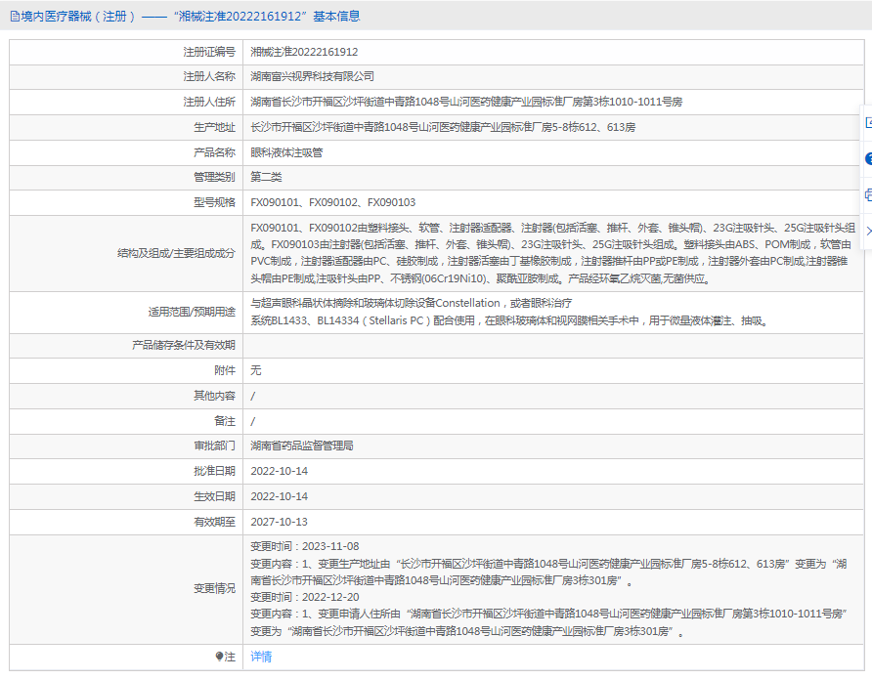Click the document icon beside the page title
Image resolution: width=872 pixels, height=679 pixels.
pos(15,17)
